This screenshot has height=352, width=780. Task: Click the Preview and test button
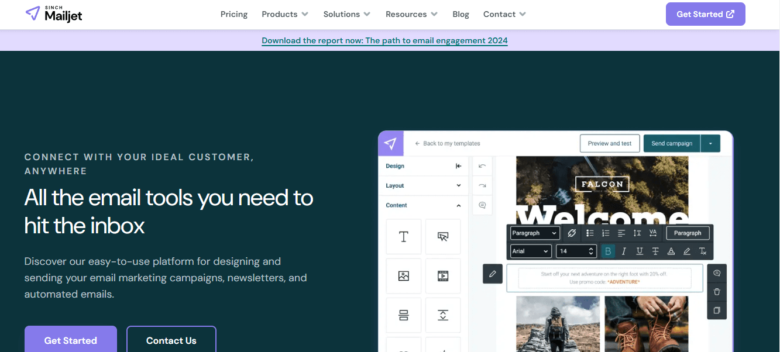point(610,143)
